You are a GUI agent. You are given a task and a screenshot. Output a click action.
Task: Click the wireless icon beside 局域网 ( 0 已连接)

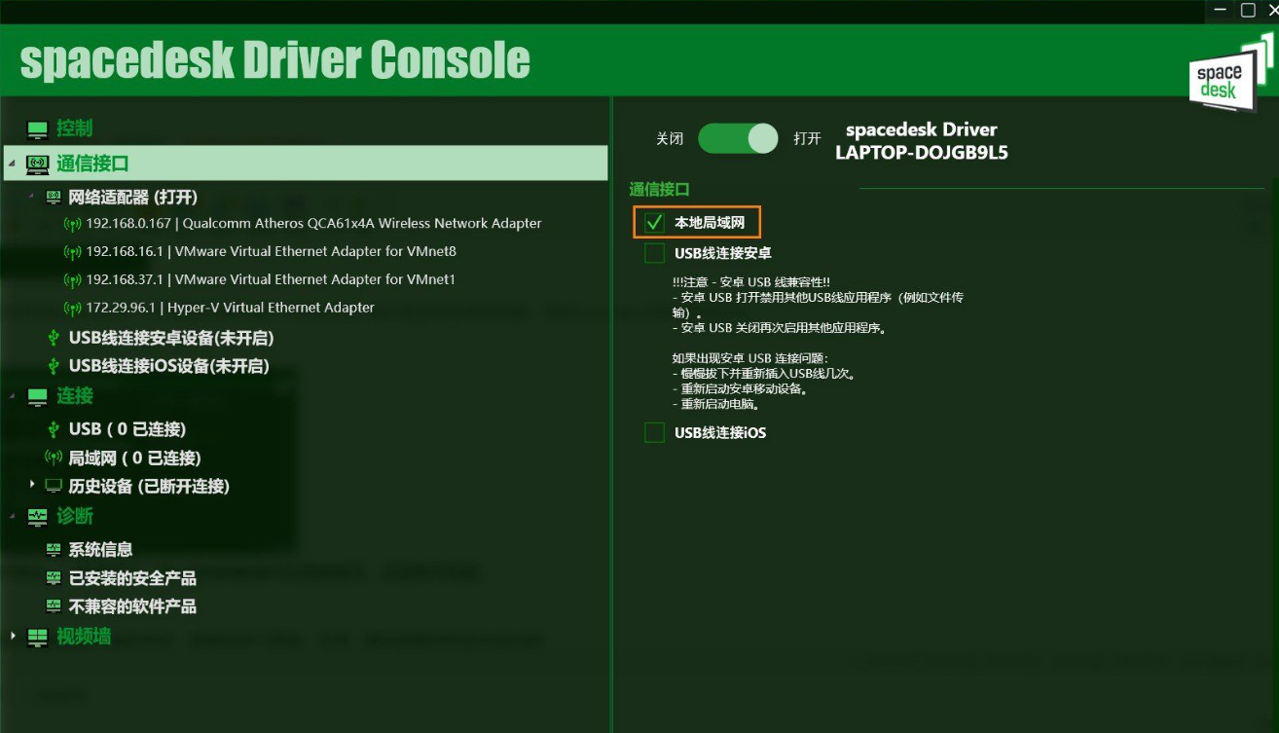(x=54, y=458)
